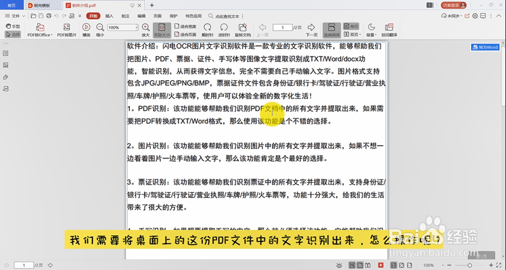Activate the Select (选择) cursor tool
This screenshot has width=506, height=270.
pos(13,34)
